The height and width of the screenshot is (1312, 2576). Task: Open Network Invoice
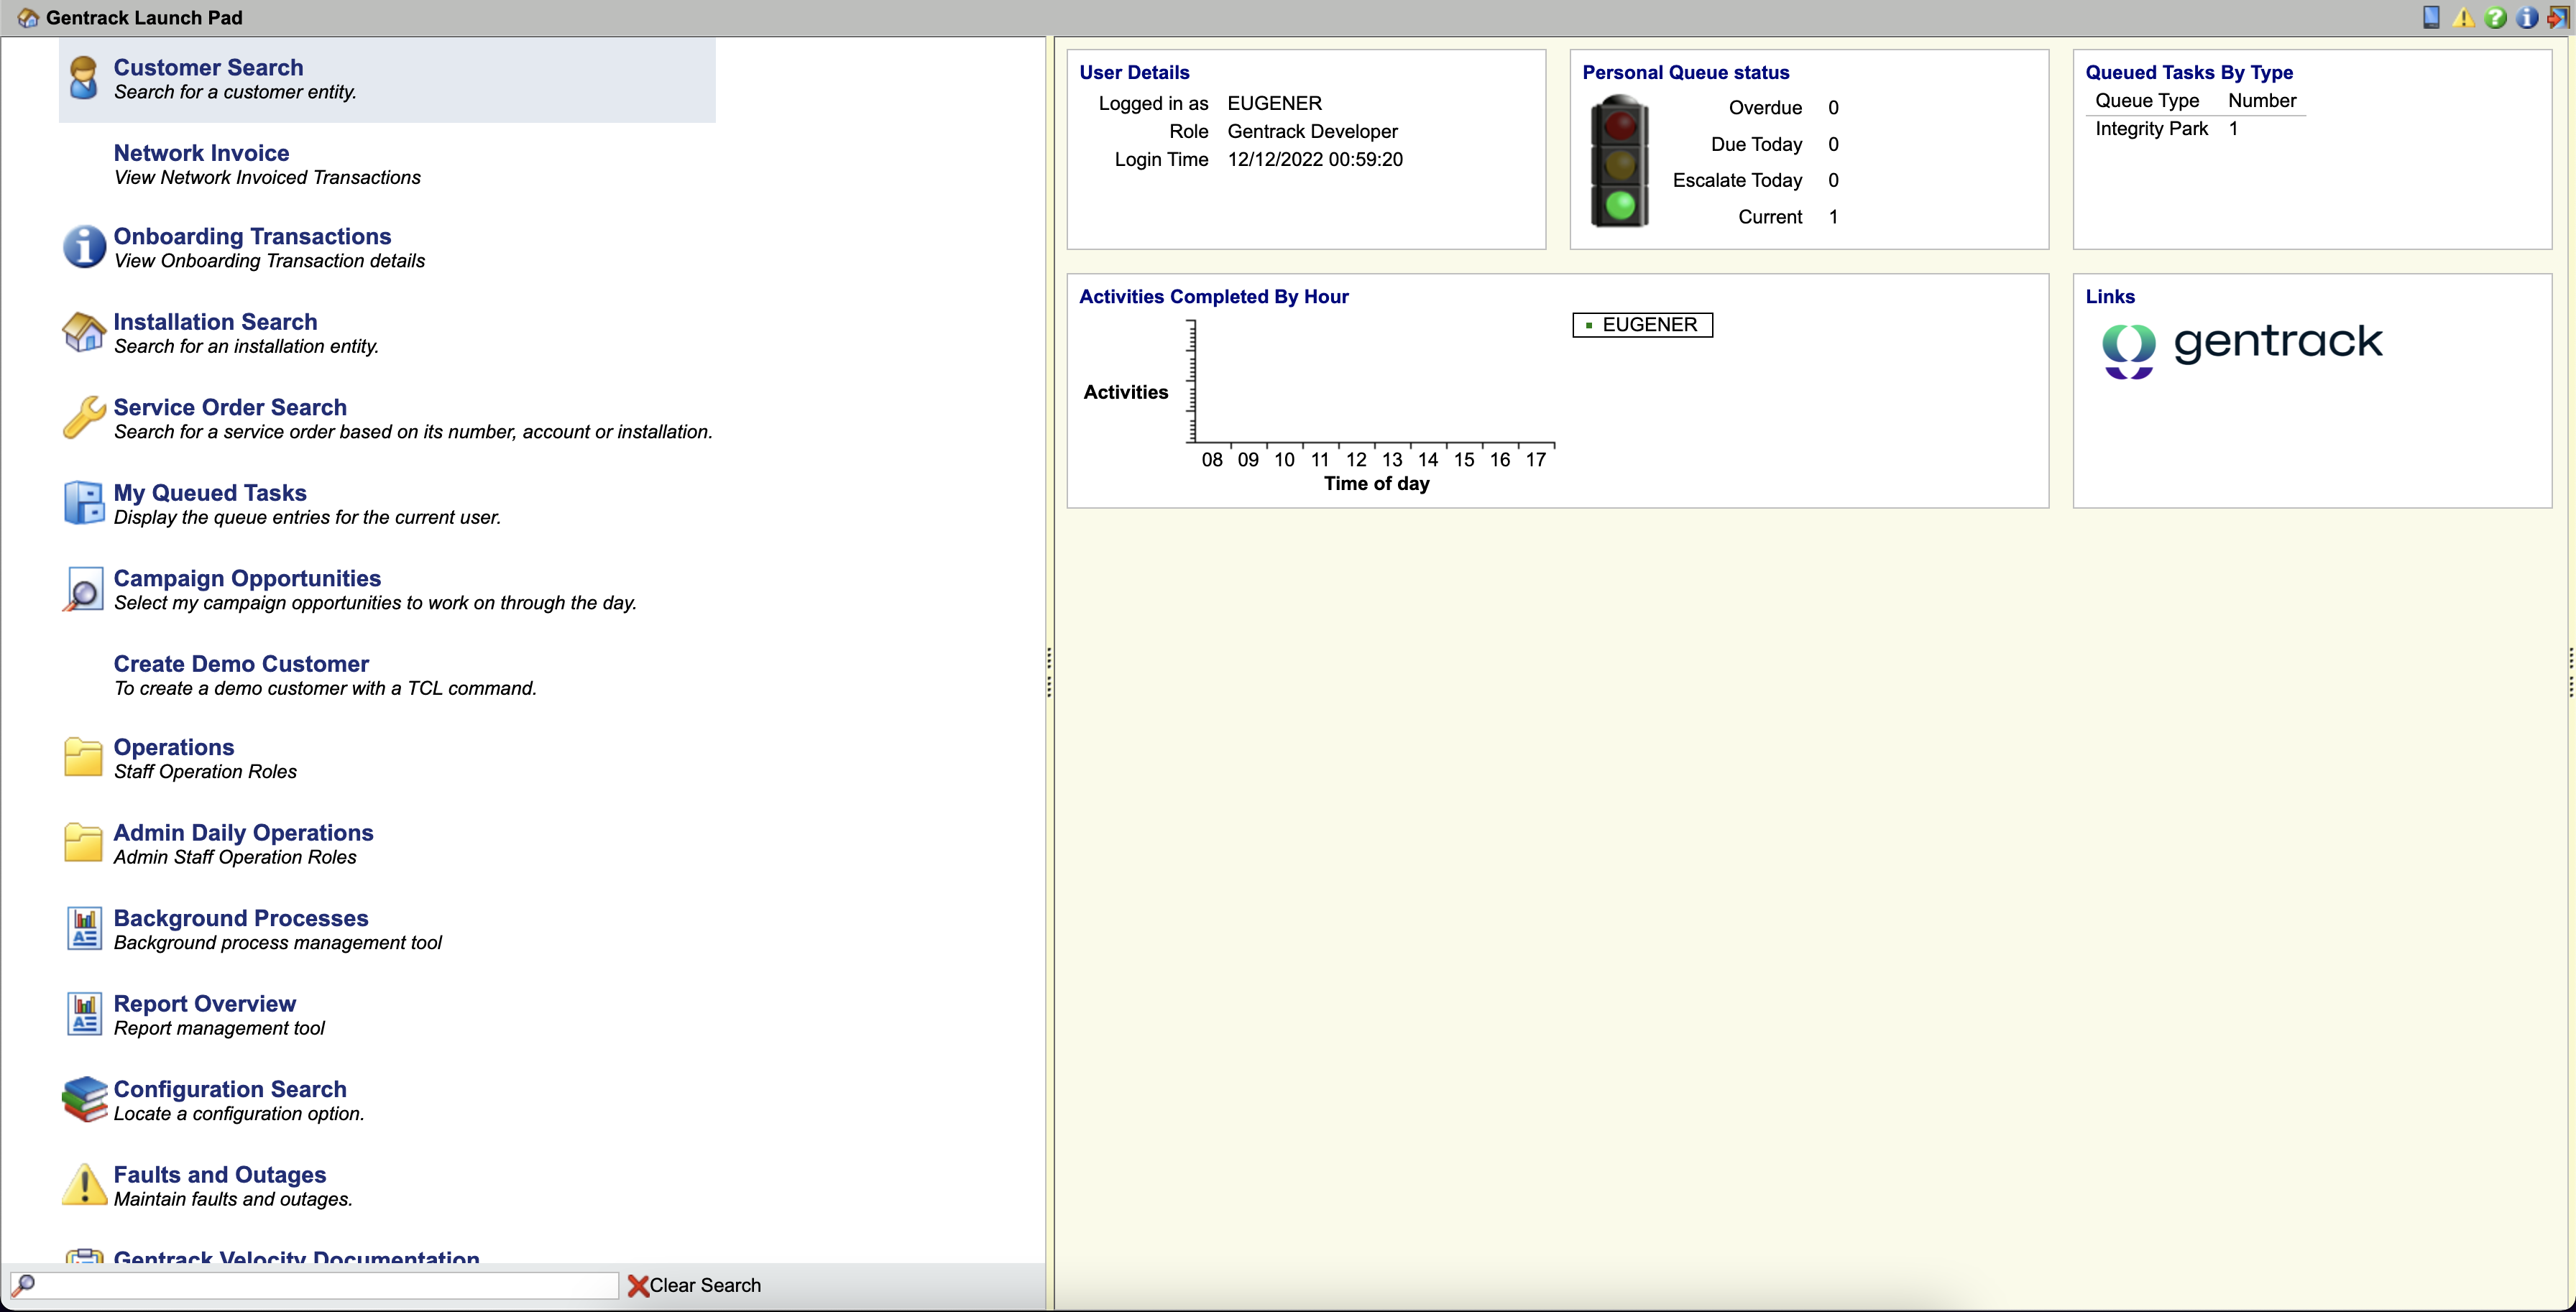coord(201,153)
